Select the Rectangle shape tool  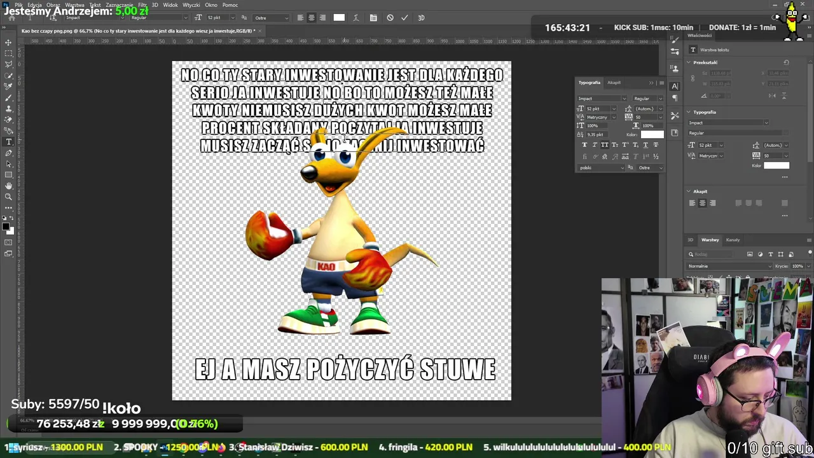point(8,174)
